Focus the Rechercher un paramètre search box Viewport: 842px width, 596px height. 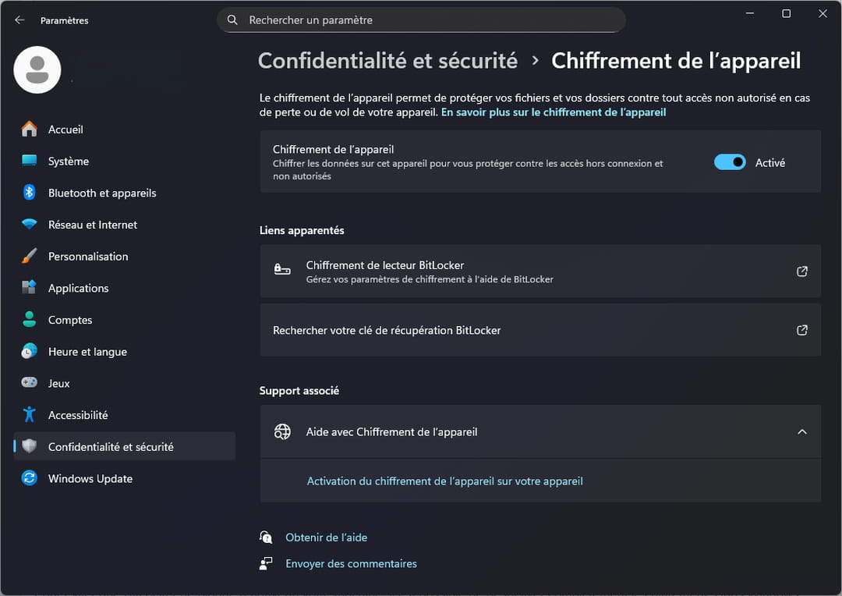click(421, 20)
